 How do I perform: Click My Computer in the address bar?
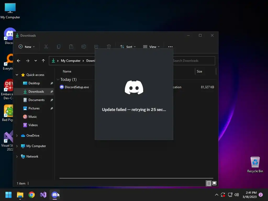(71, 61)
